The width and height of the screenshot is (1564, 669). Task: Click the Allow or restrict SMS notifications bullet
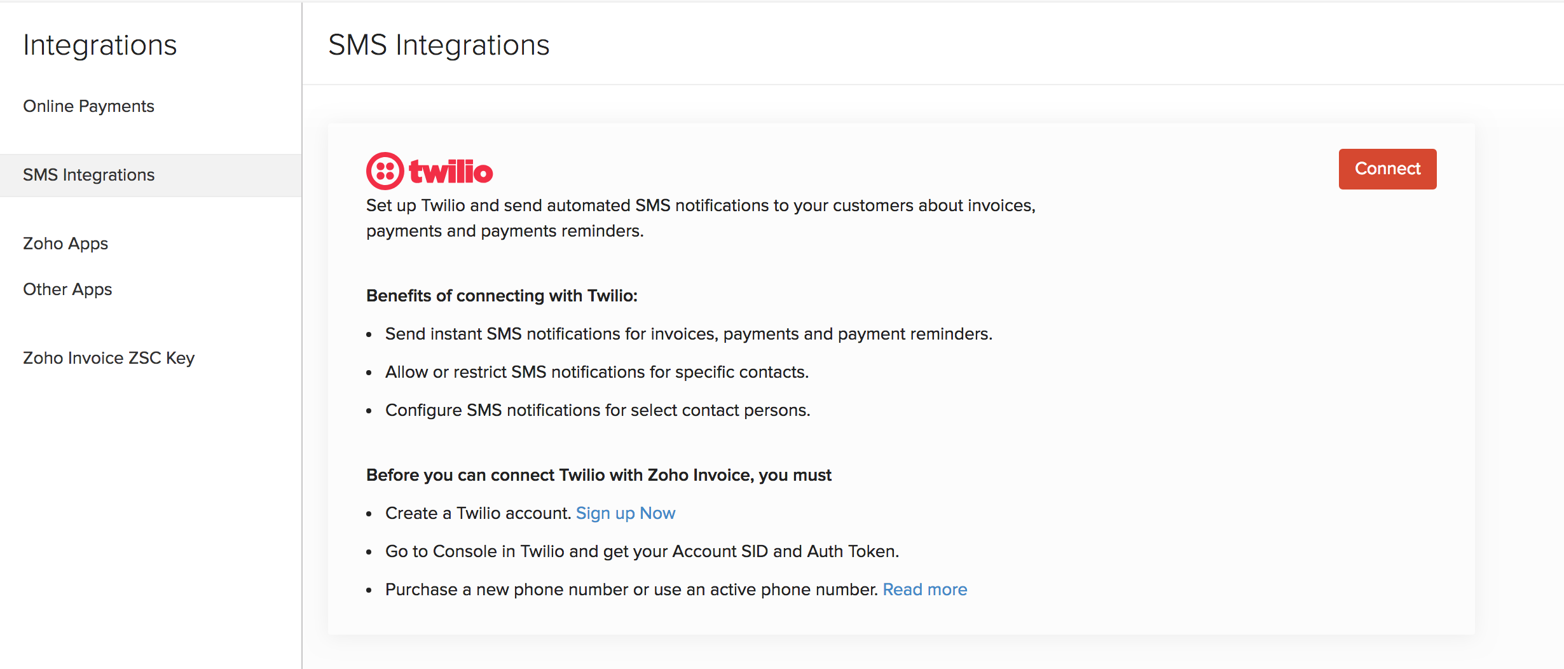click(596, 372)
